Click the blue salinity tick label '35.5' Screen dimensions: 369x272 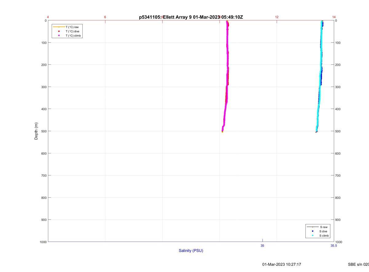click(334, 246)
